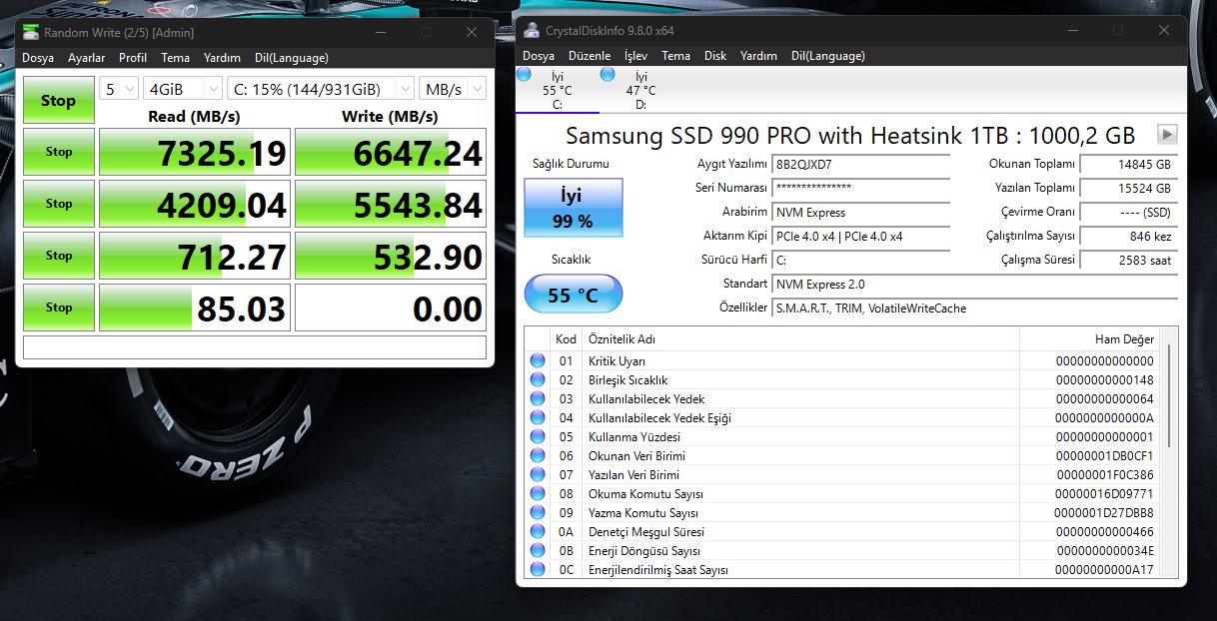The height and width of the screenshot is (621, 1217).
Task: Click the Özellikler field listing S.M.A.R.T., TRIM
Action: [x=975, y=309]
